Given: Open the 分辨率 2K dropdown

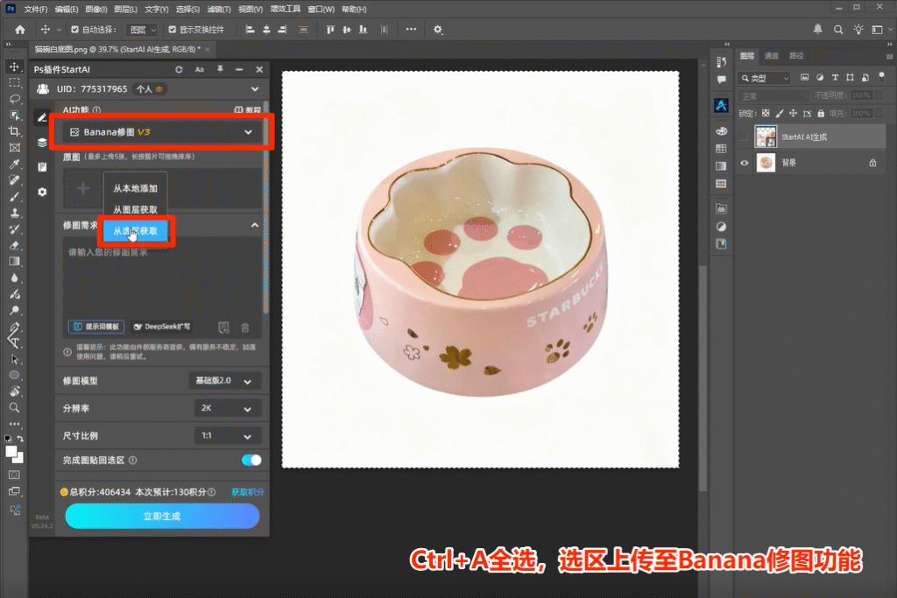Looking at the screenshot, I should (x=228, y=408).
